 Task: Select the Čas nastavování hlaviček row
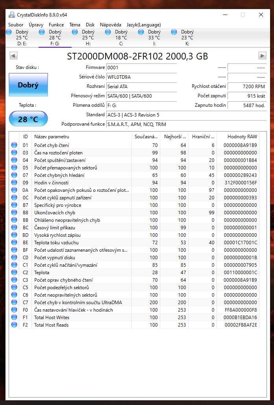click(134, 310)
